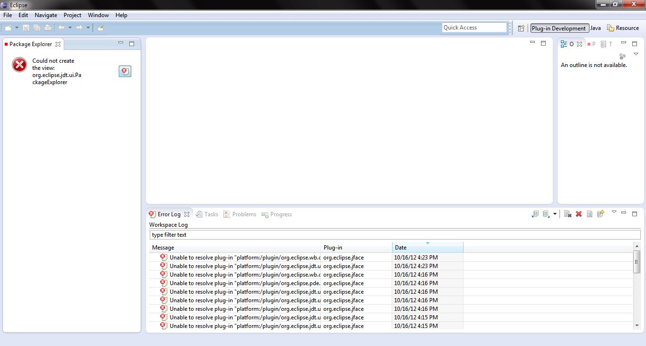Click the Save All toolbar icon
The image size is (646, 346).
click(x=37, y=28)
